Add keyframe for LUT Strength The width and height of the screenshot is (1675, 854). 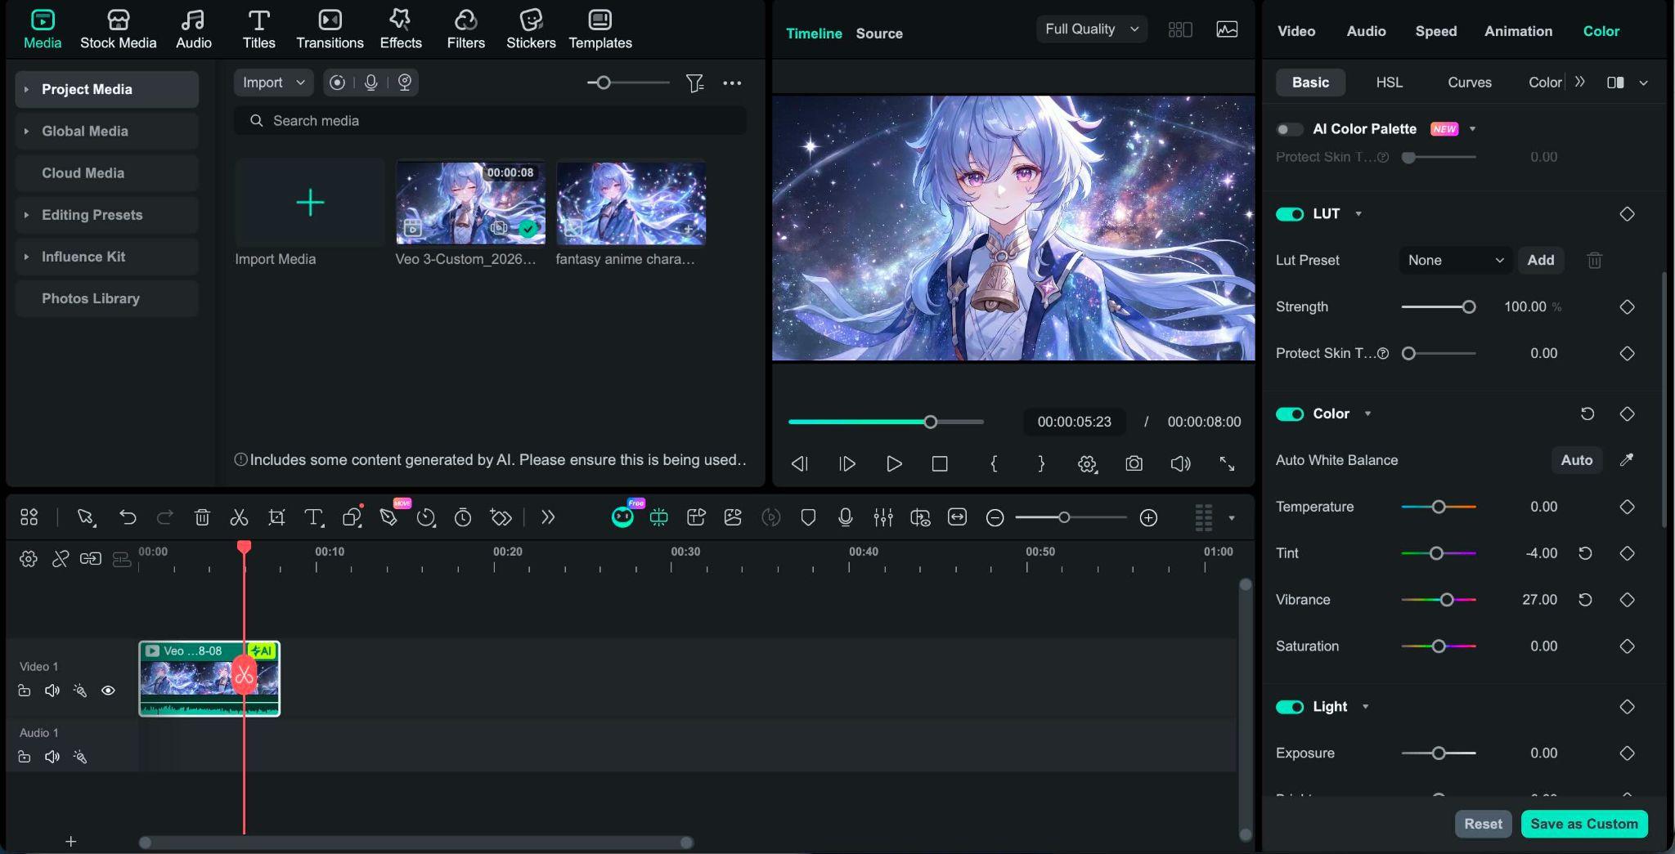click(1627, 306)
